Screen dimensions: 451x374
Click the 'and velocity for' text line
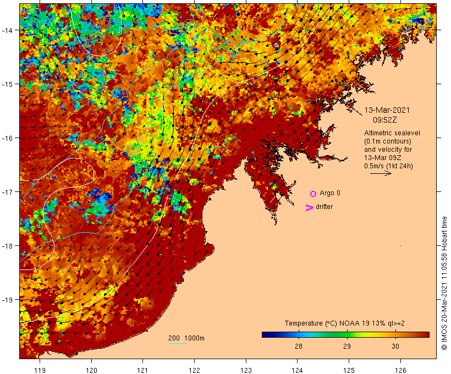click(x=388, y=150)
